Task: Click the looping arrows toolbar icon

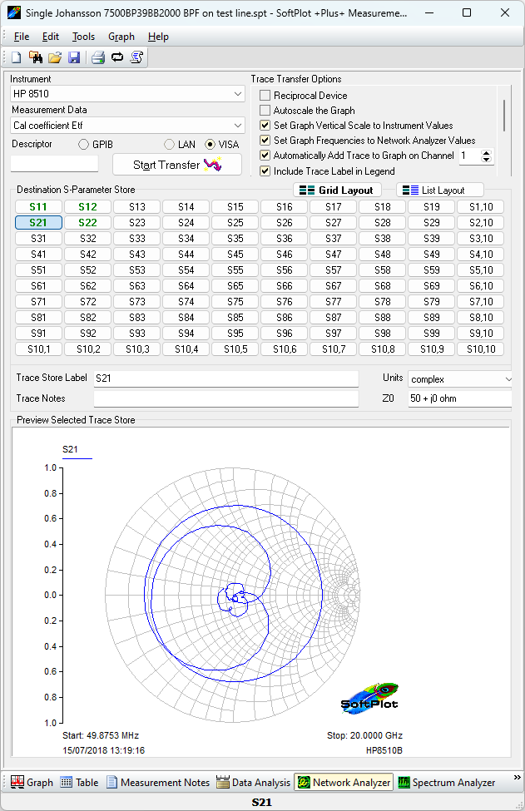Action: (117, 57)
